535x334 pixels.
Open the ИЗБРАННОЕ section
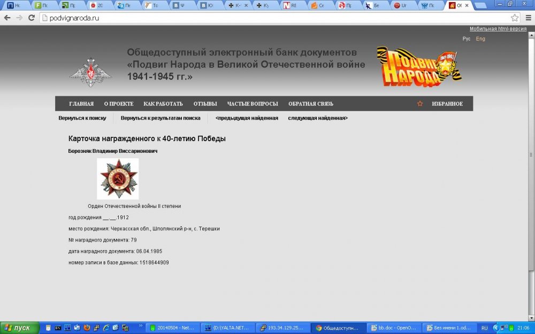(447, 104)
